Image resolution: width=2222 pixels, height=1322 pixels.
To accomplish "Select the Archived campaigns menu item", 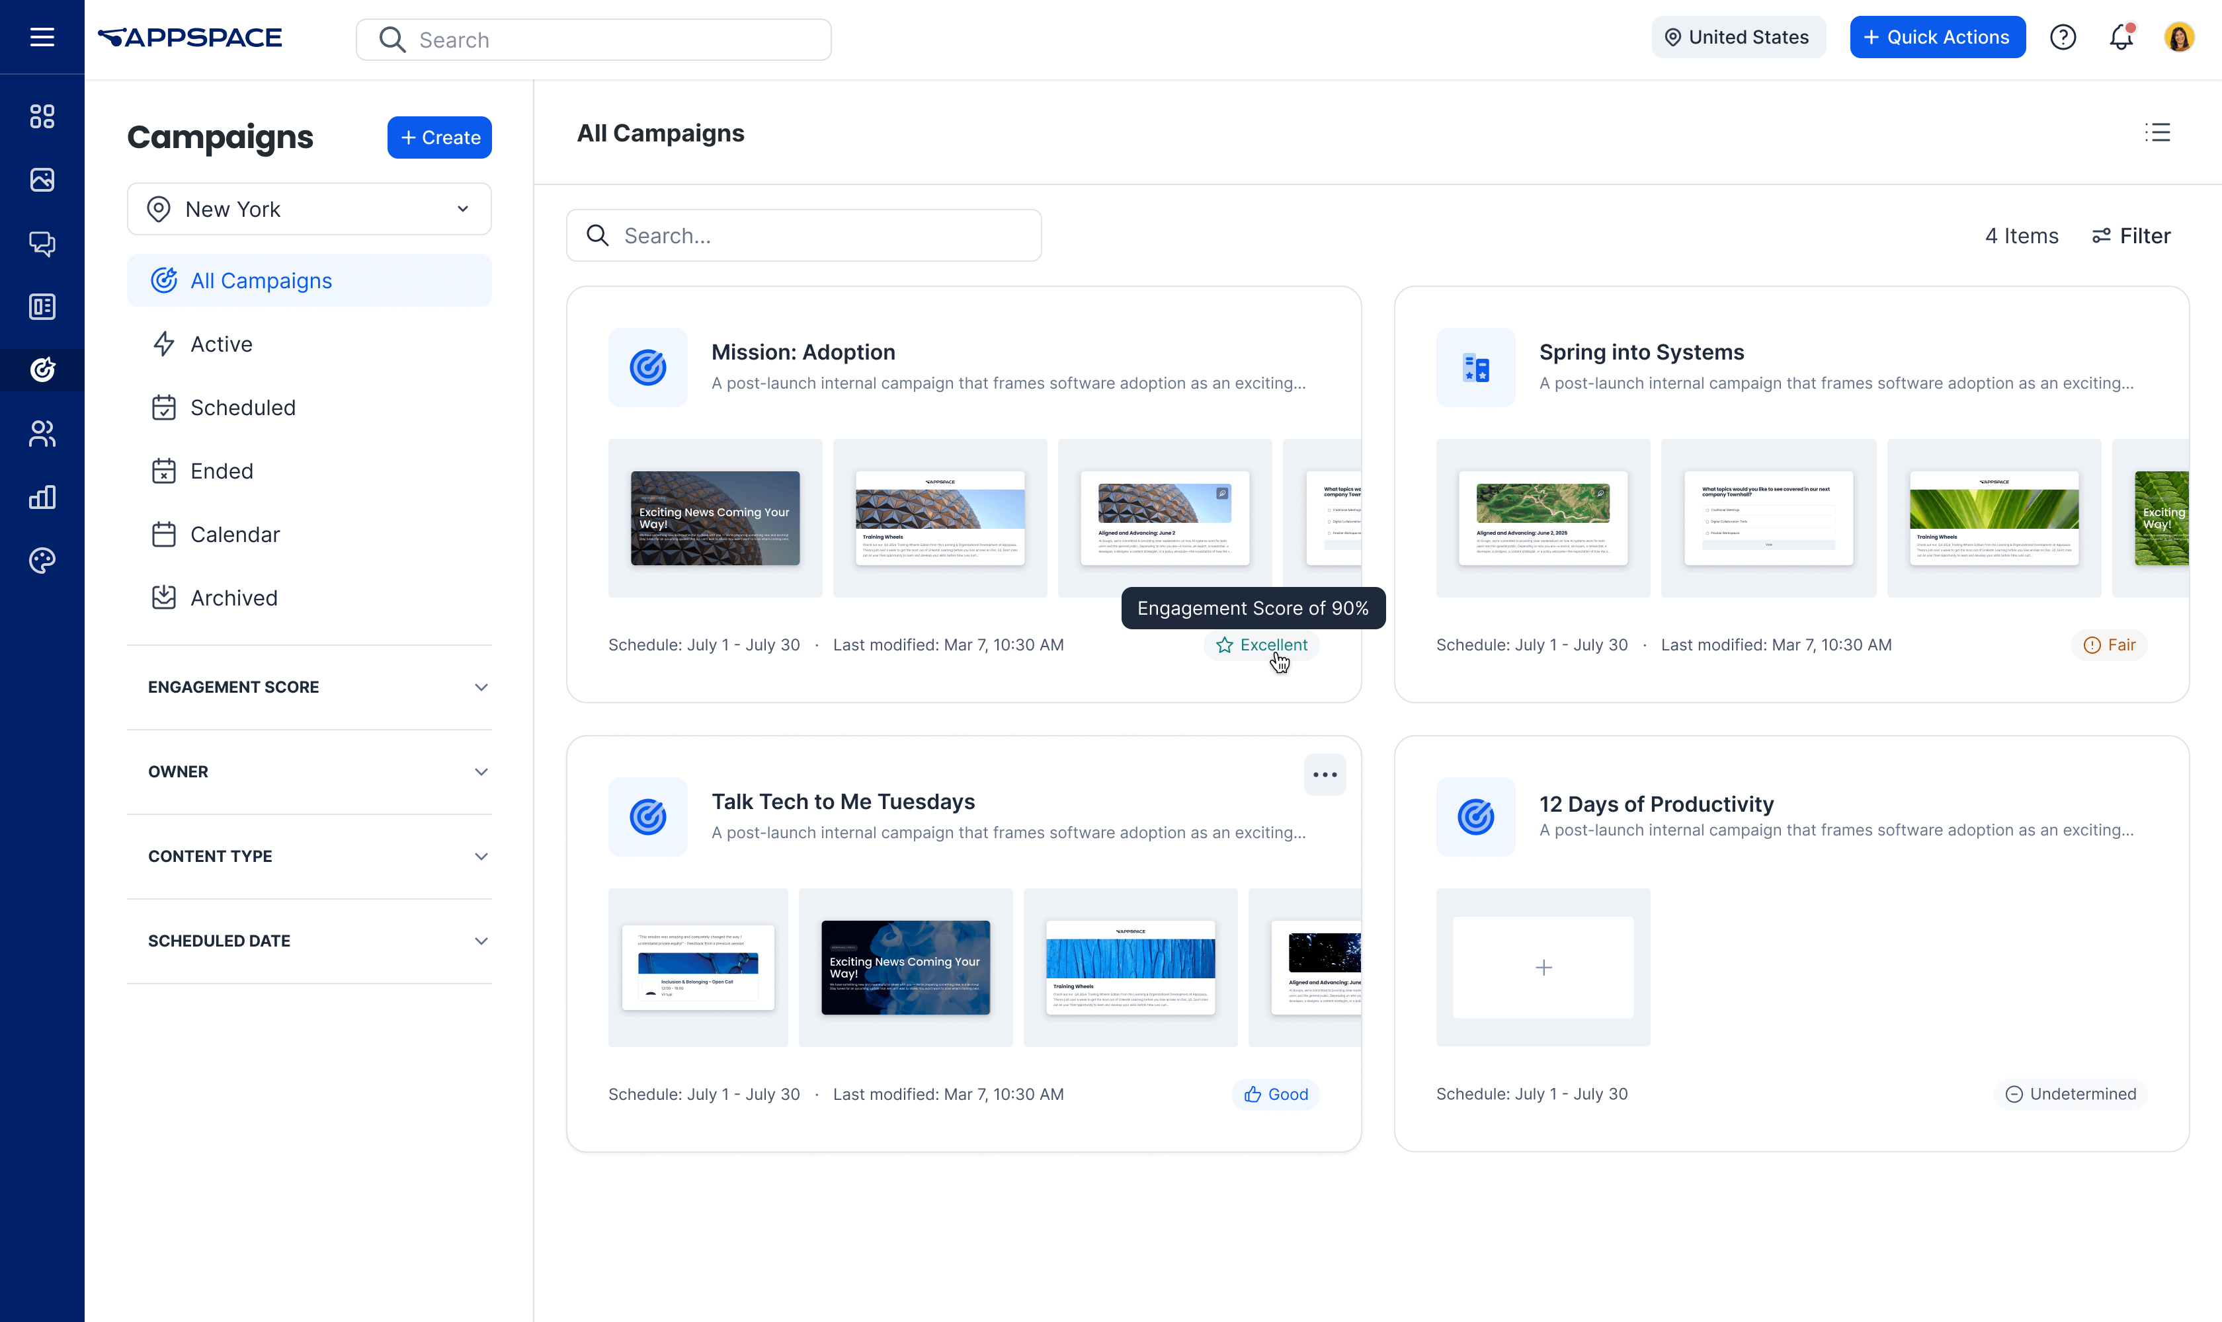I will (233, 598).
